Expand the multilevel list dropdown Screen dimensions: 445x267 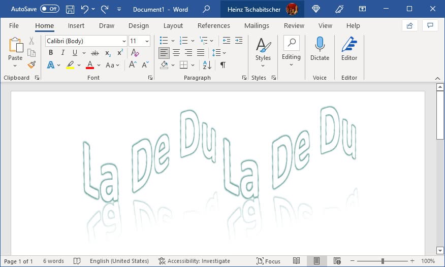tap(212, 41)
